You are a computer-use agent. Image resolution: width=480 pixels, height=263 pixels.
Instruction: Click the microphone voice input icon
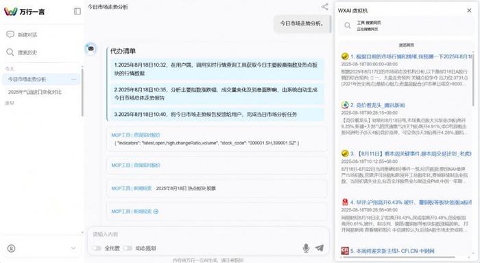[306, 248]
